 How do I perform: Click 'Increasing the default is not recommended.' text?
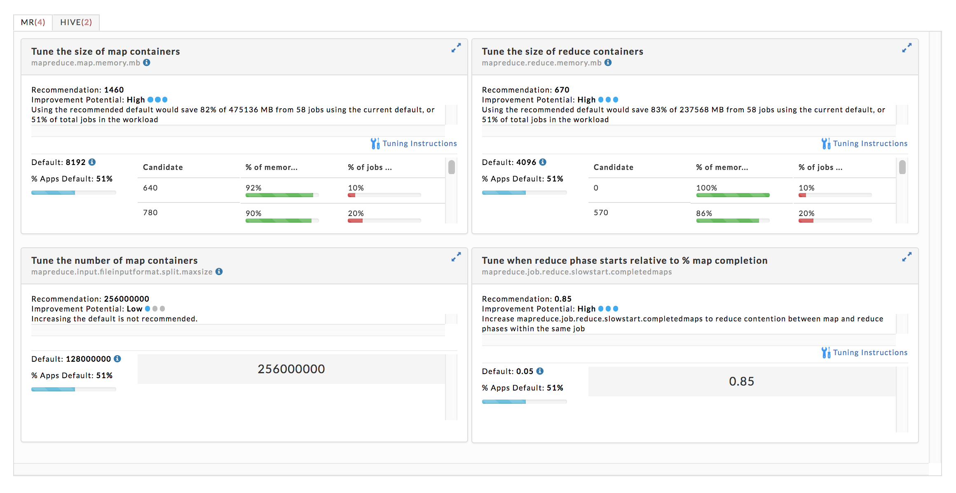pos(115,319)
